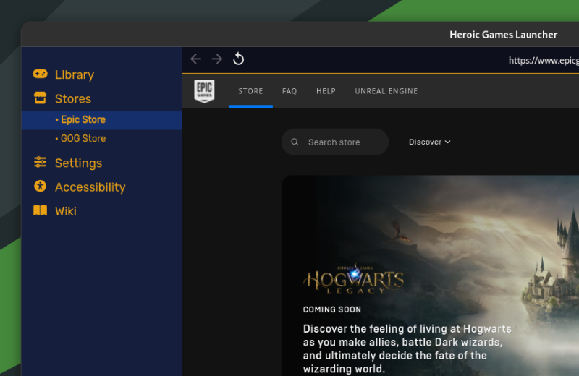Click the magnifier icon in search
This screenshot has width=579, height=376.
(x=295, y=142)
